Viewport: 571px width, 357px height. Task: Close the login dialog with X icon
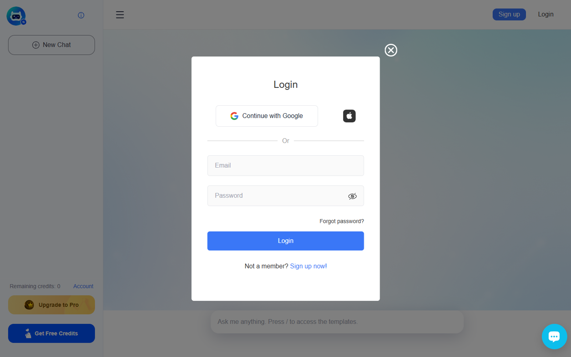click(391, 50)
